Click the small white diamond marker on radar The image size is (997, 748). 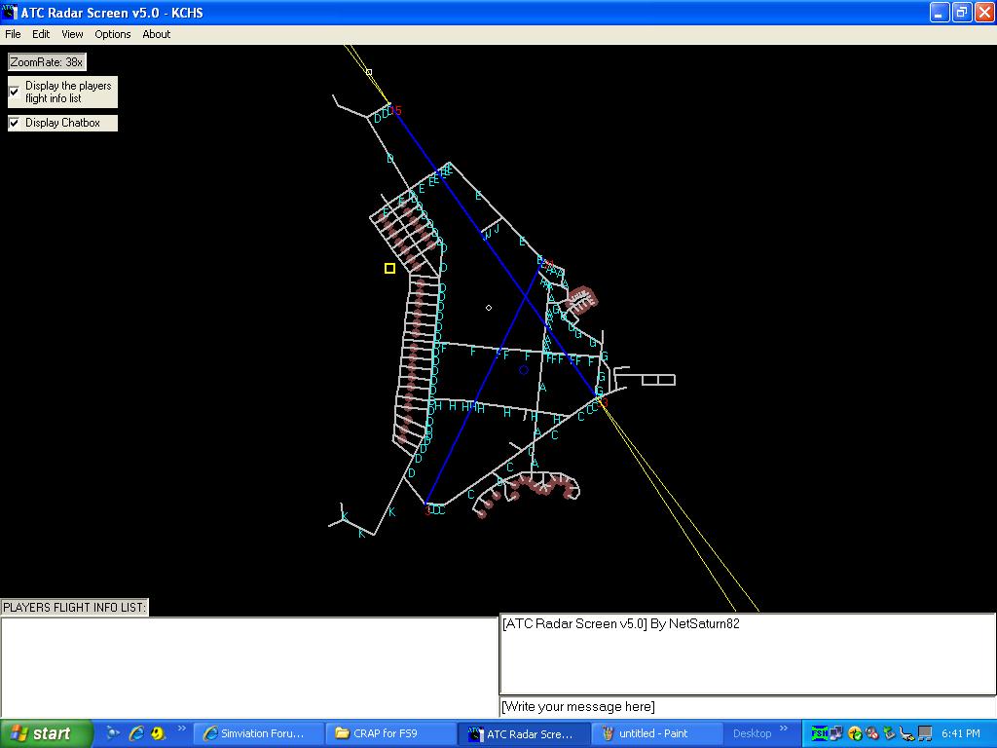[x=489, y=308]
